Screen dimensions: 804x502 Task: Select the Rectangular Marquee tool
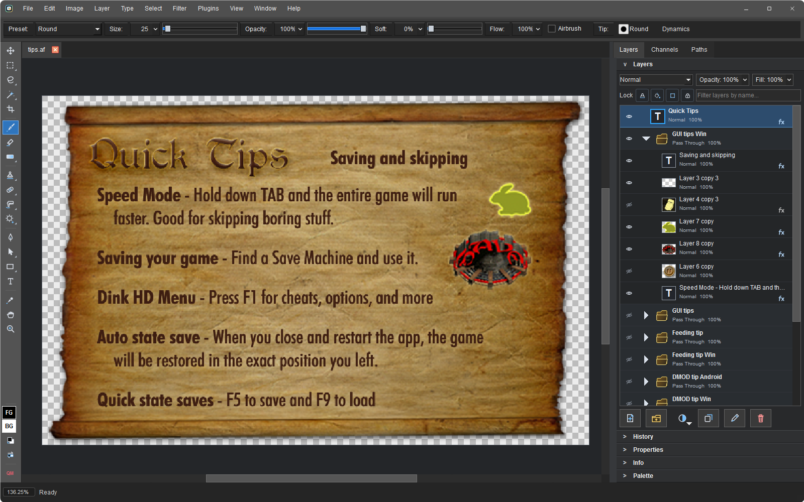[x=10, y=65]
